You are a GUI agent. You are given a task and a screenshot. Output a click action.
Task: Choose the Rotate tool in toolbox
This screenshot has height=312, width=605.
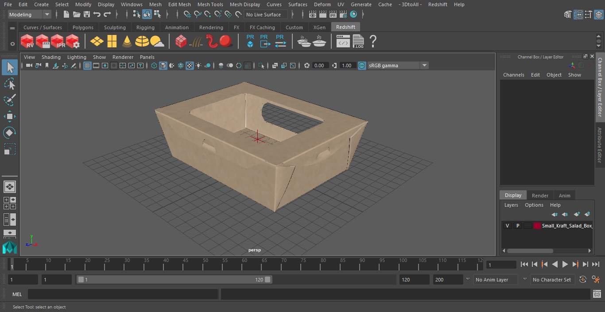pyautogui.click(x=10, y=133)
